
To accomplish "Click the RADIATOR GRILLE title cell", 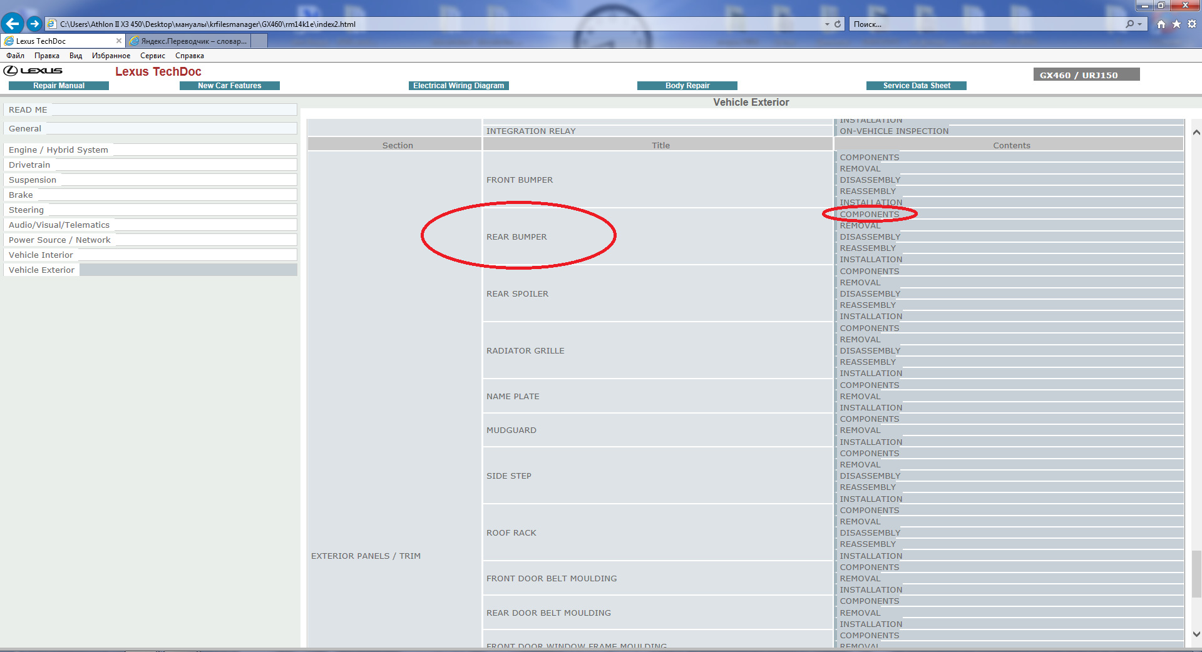I will tap(657, 350).
